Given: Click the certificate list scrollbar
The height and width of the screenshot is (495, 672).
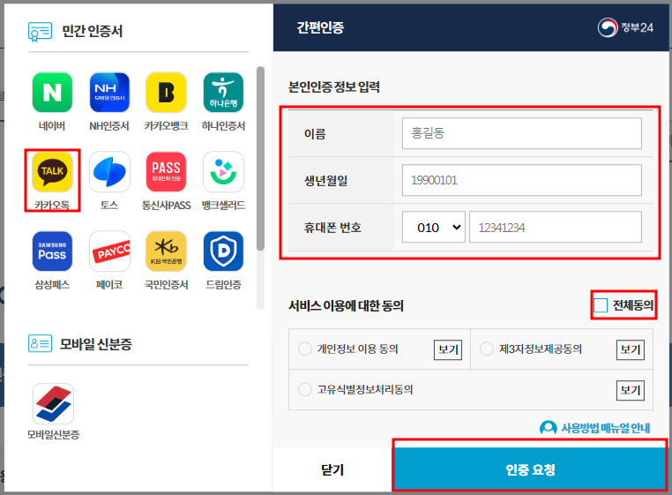Looking at the screenshot, I should tap(260, 158).
